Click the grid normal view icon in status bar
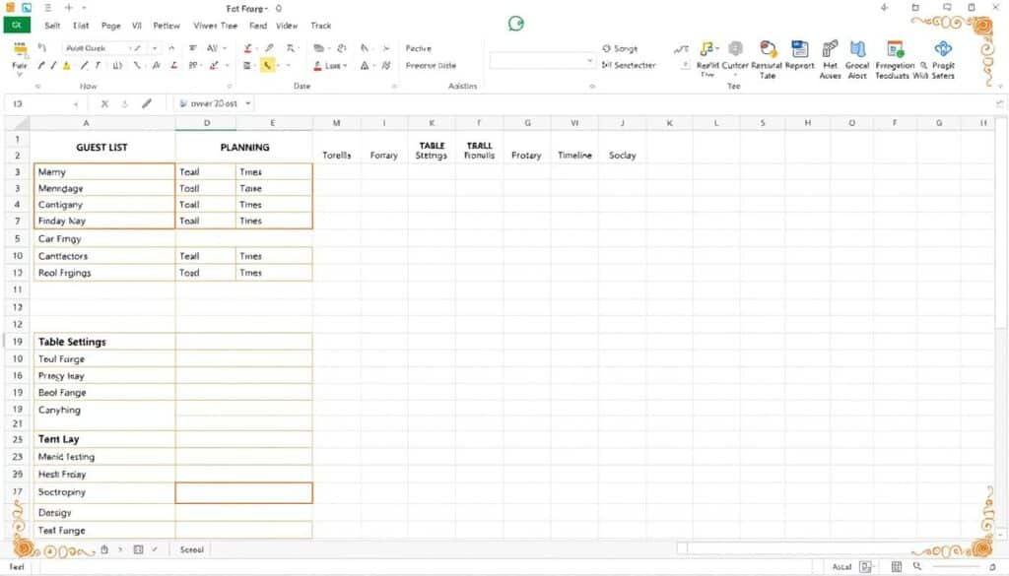1009x576 pixels. (x=897, y=566)
